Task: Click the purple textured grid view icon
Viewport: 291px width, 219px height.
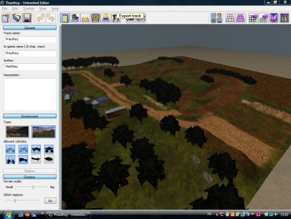Action: tap(240, 18)
